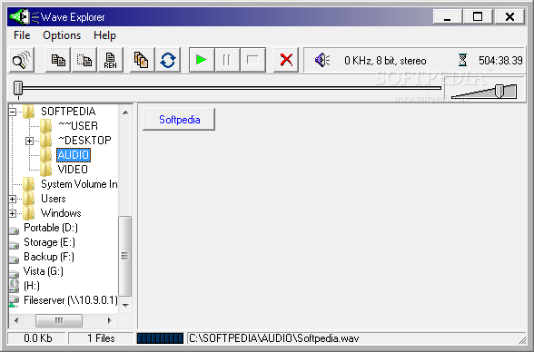Image resolution: width=534 pixels, height=352 pixels.
Task: Select the VIDEO folder
Action: [73, 170]
